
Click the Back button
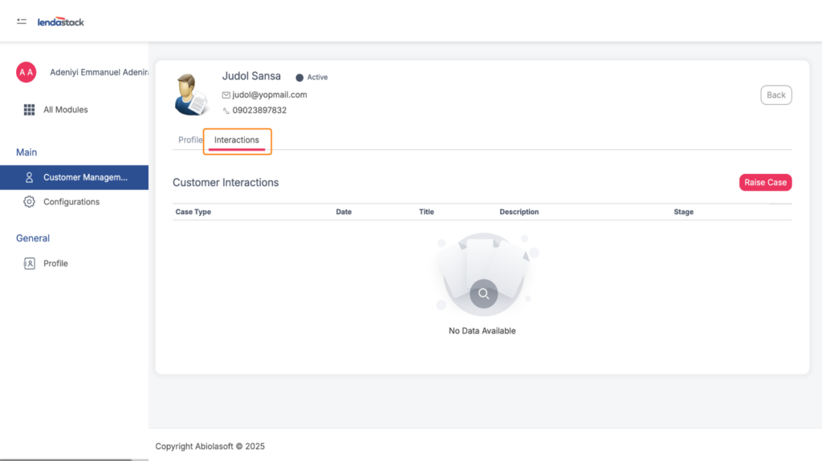(775, 95)
